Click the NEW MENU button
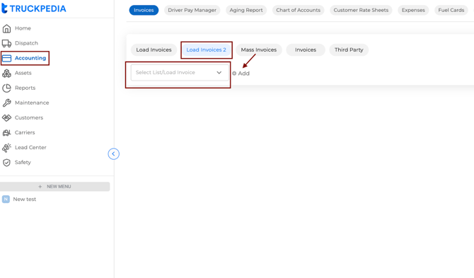The image size is (474, 278). point(55,187)
